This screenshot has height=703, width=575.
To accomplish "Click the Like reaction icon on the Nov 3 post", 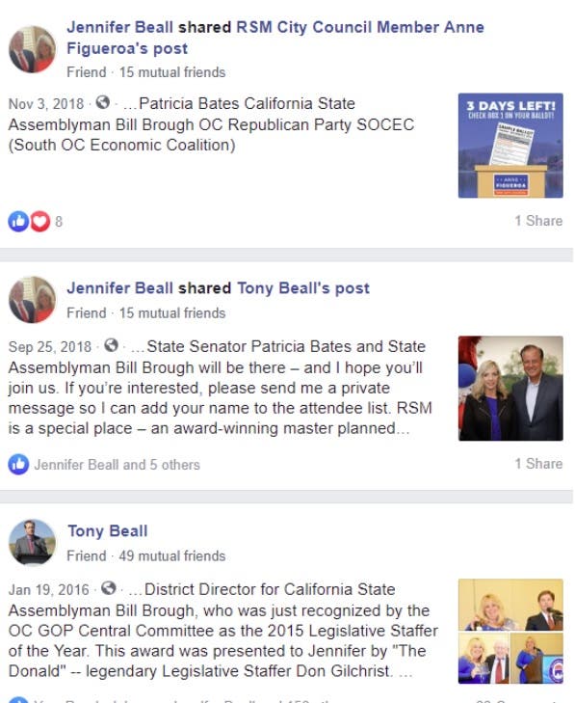I will pos(18,221).
